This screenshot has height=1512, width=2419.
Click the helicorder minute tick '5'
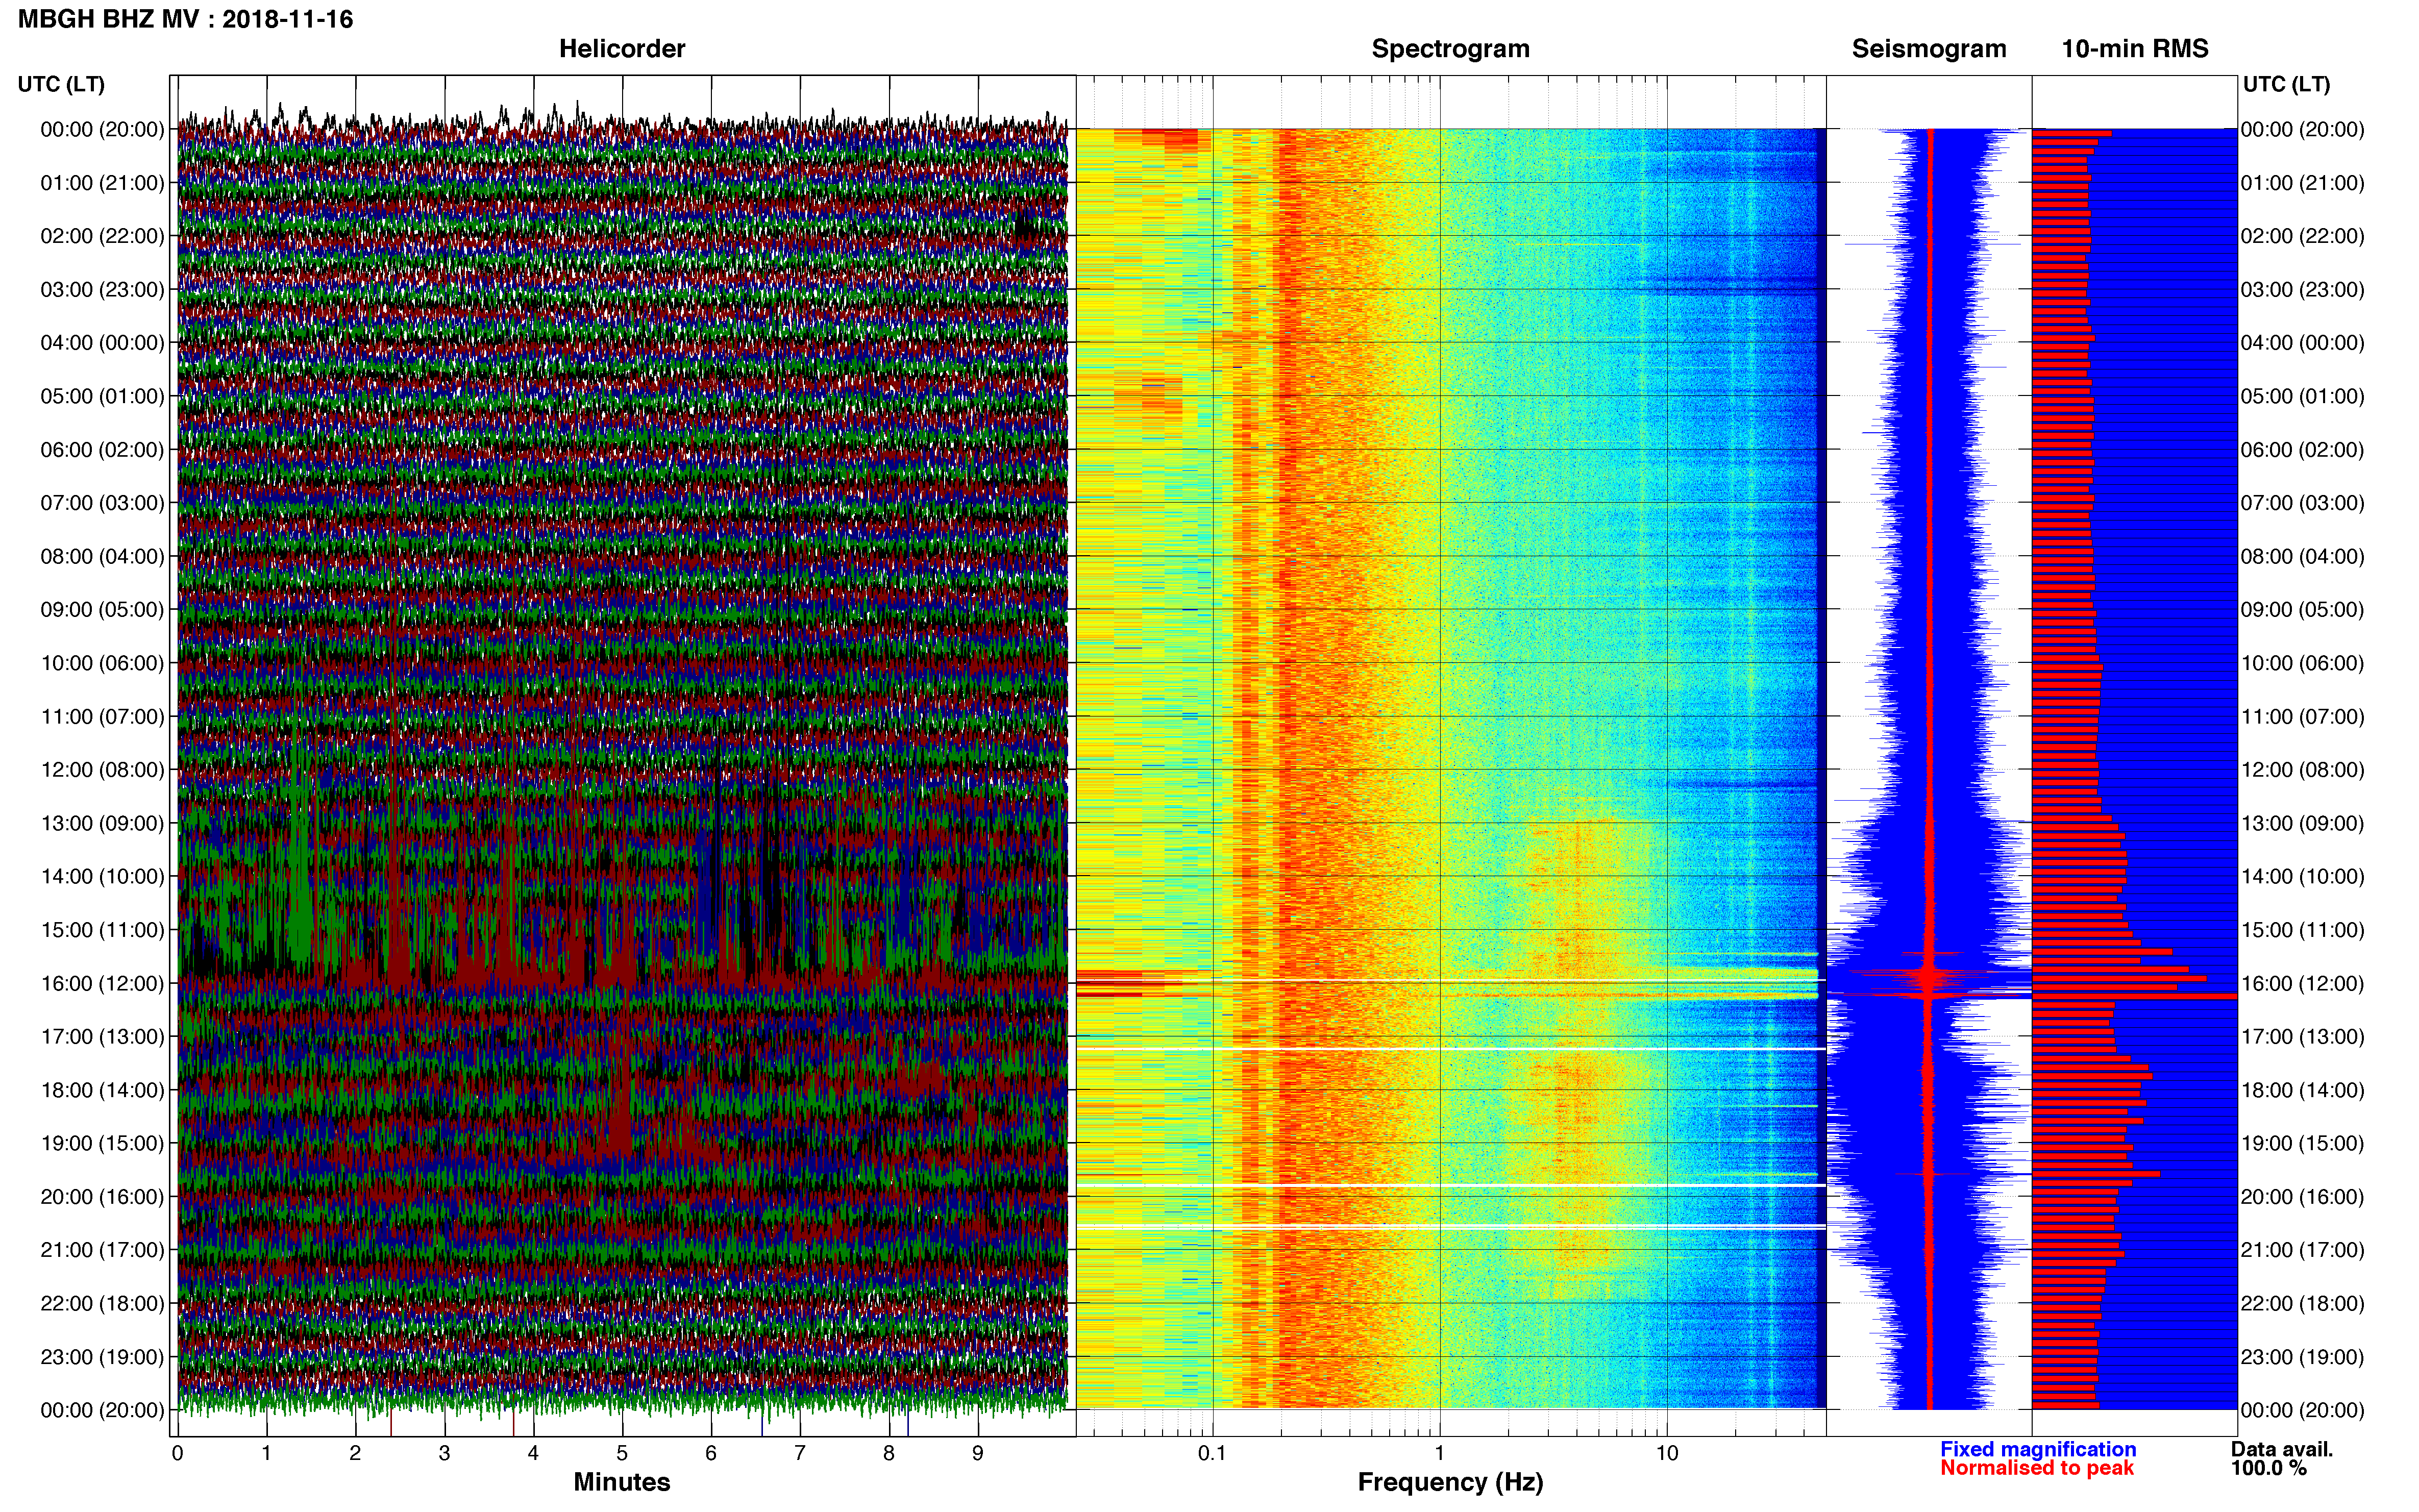pyautogui.click(x=622, y=1453)
